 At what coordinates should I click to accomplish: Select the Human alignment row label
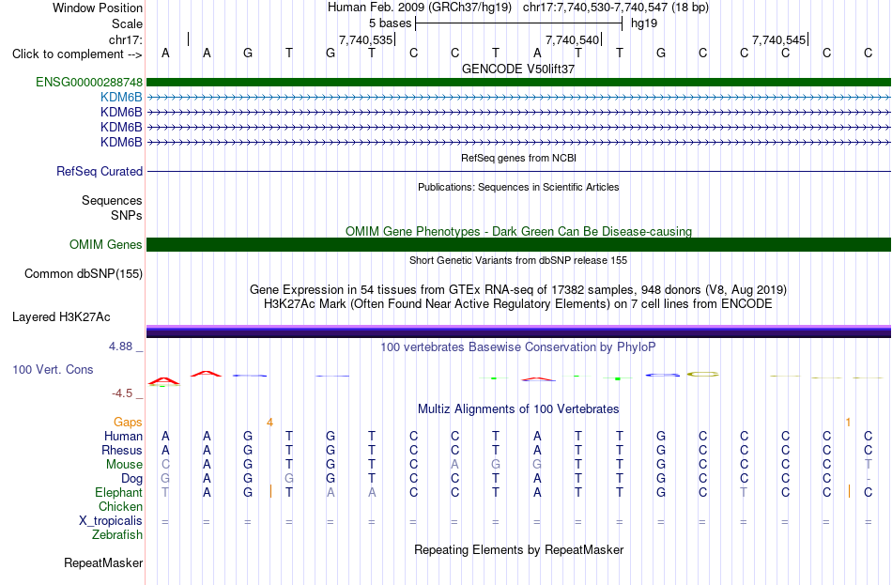(x=123, y=436)
